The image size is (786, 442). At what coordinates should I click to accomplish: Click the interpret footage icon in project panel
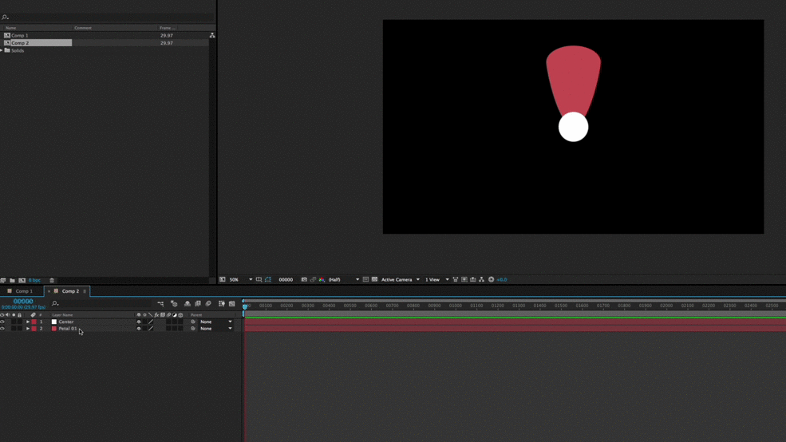(x=3, y=280)
